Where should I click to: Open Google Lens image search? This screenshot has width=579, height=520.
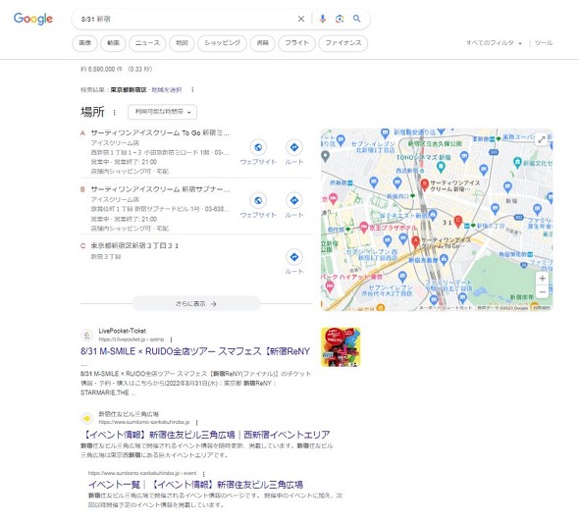tap(340, 19)
